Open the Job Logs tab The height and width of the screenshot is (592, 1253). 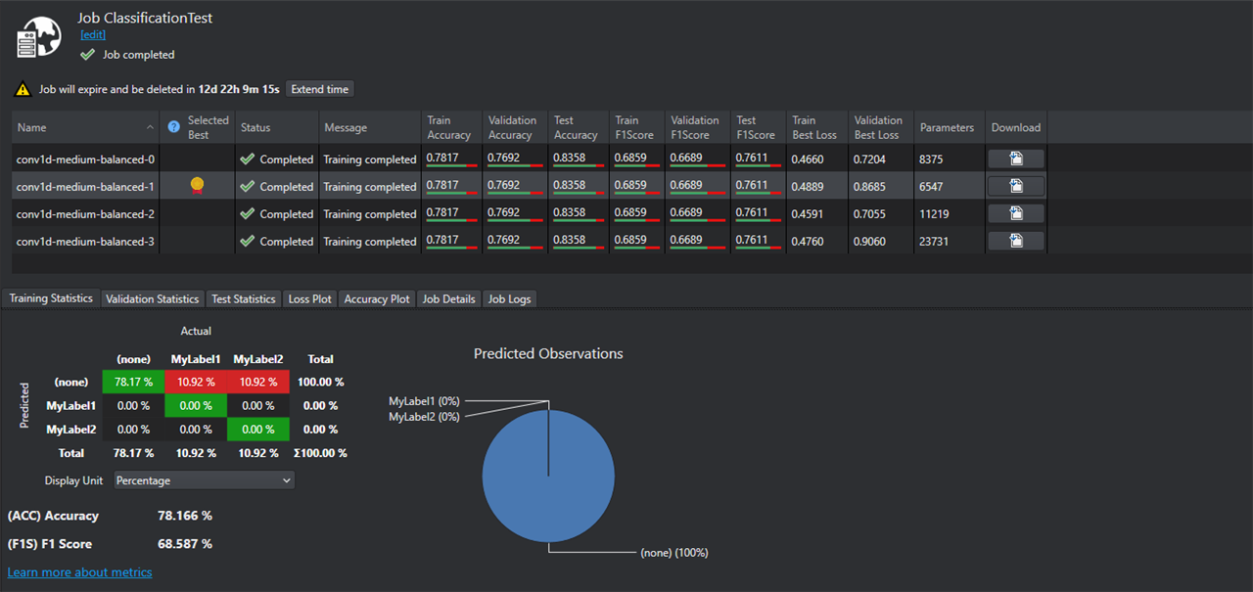click(x=509, y=298)
